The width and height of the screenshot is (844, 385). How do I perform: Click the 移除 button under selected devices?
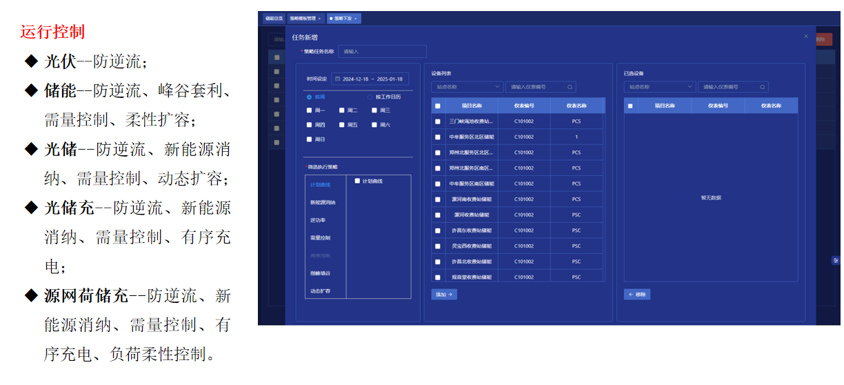click(x=637, y=294)
